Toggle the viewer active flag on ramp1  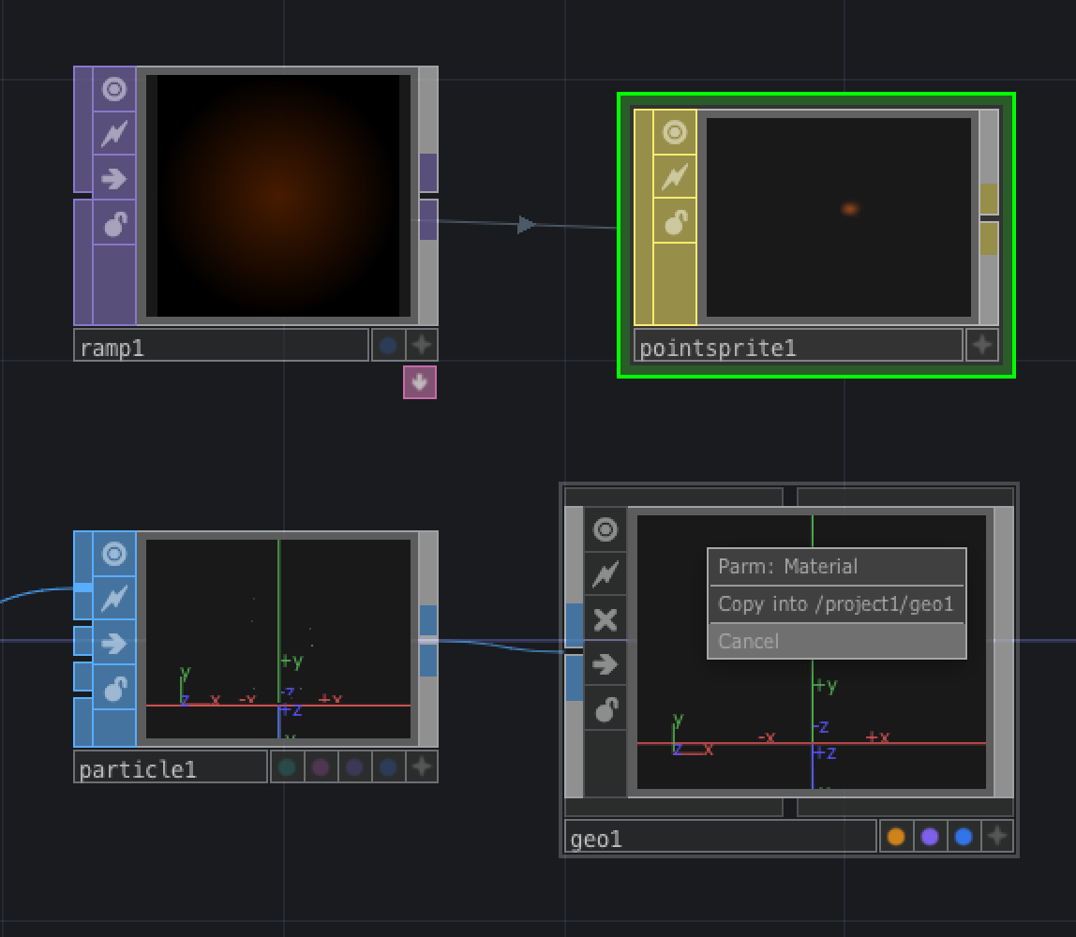[114, 89]
